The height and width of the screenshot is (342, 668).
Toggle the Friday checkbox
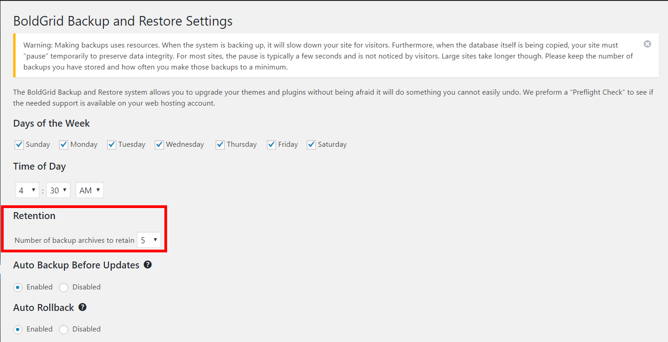coord(272,144)
